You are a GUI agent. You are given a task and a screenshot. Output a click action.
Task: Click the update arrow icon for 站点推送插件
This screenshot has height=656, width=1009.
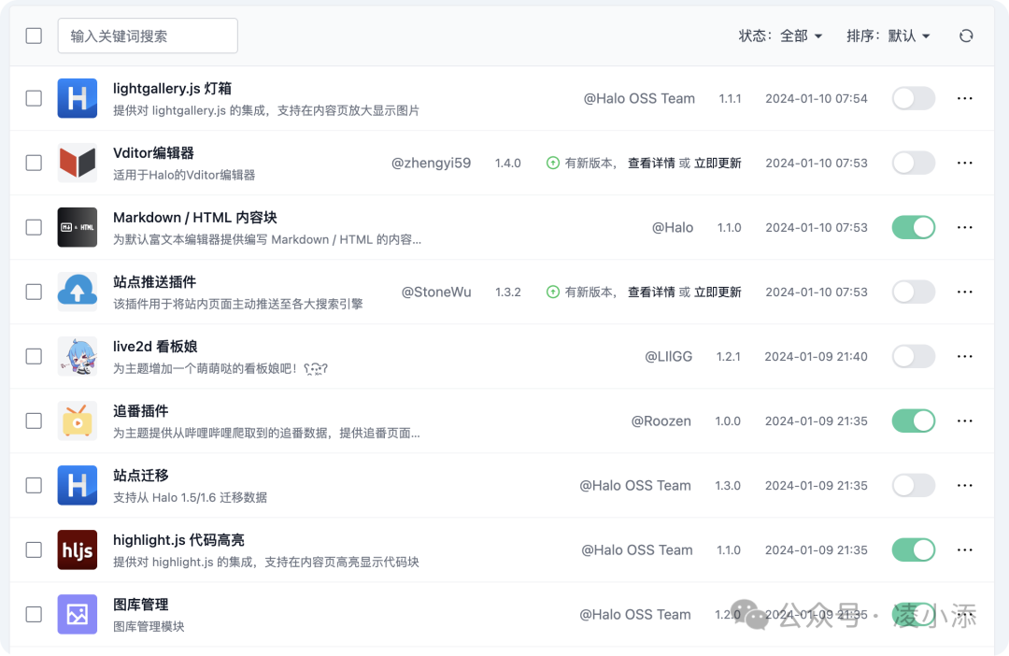(553, 292)
